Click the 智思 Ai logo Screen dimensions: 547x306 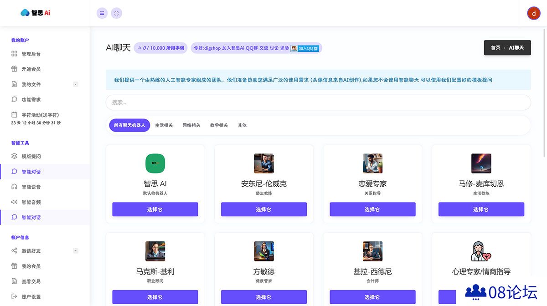[x=36, y=13]
